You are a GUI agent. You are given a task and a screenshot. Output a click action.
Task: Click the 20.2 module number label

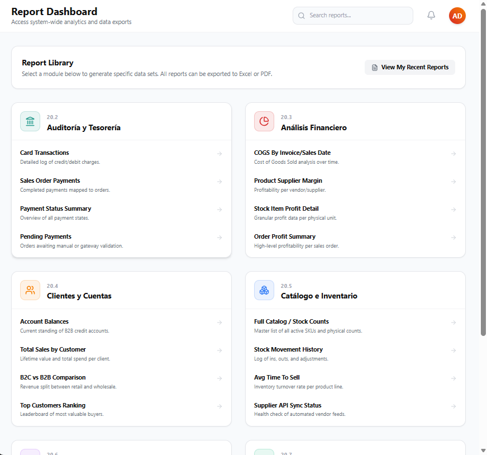click(52, 117)
